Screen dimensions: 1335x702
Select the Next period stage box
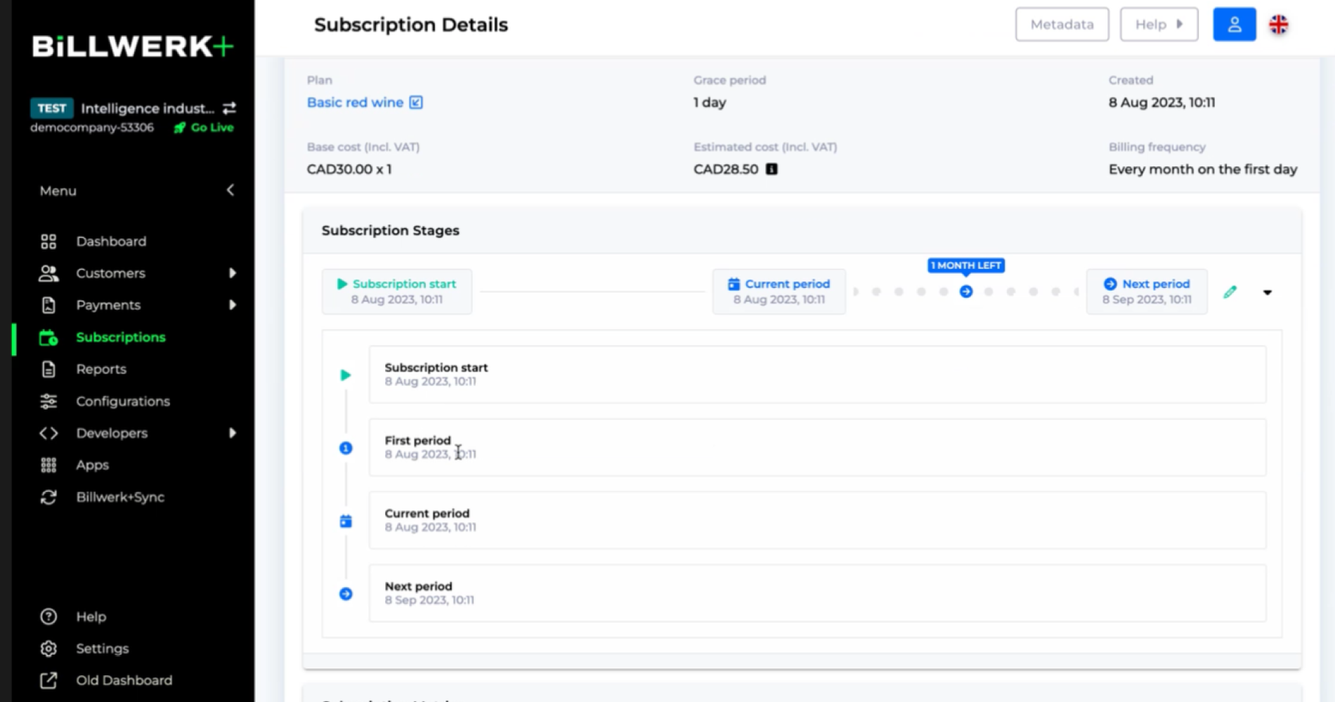click(1146, 291)
